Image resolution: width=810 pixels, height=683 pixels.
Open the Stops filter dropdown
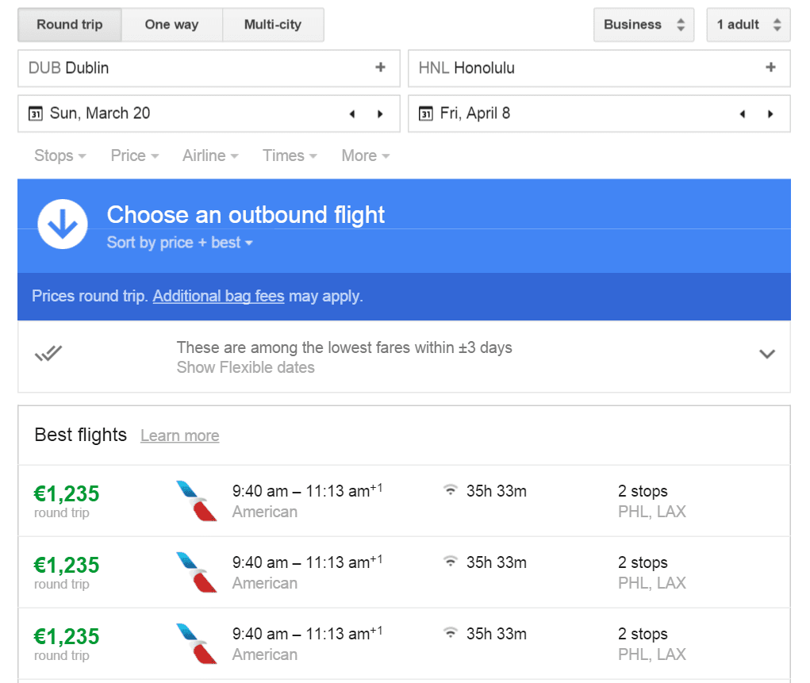click(60, 155)
